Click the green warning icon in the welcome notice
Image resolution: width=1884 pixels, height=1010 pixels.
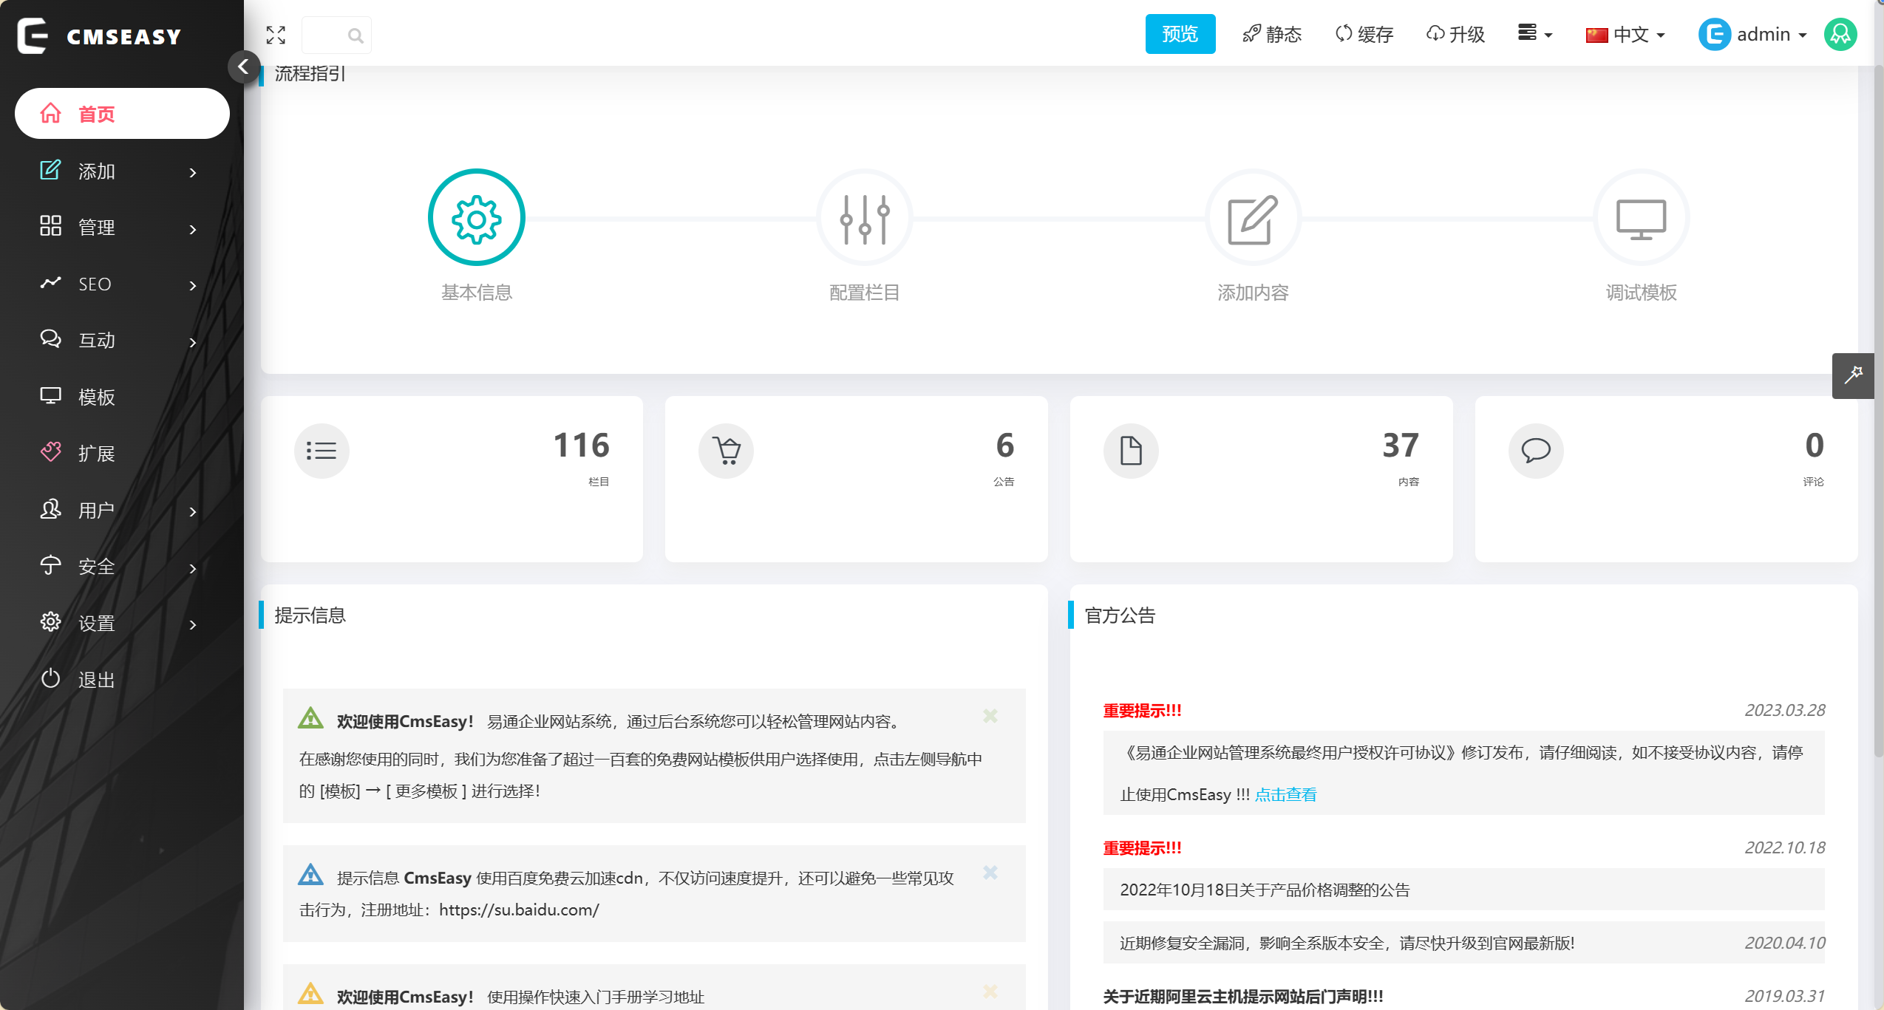click(x=310, y=717)
